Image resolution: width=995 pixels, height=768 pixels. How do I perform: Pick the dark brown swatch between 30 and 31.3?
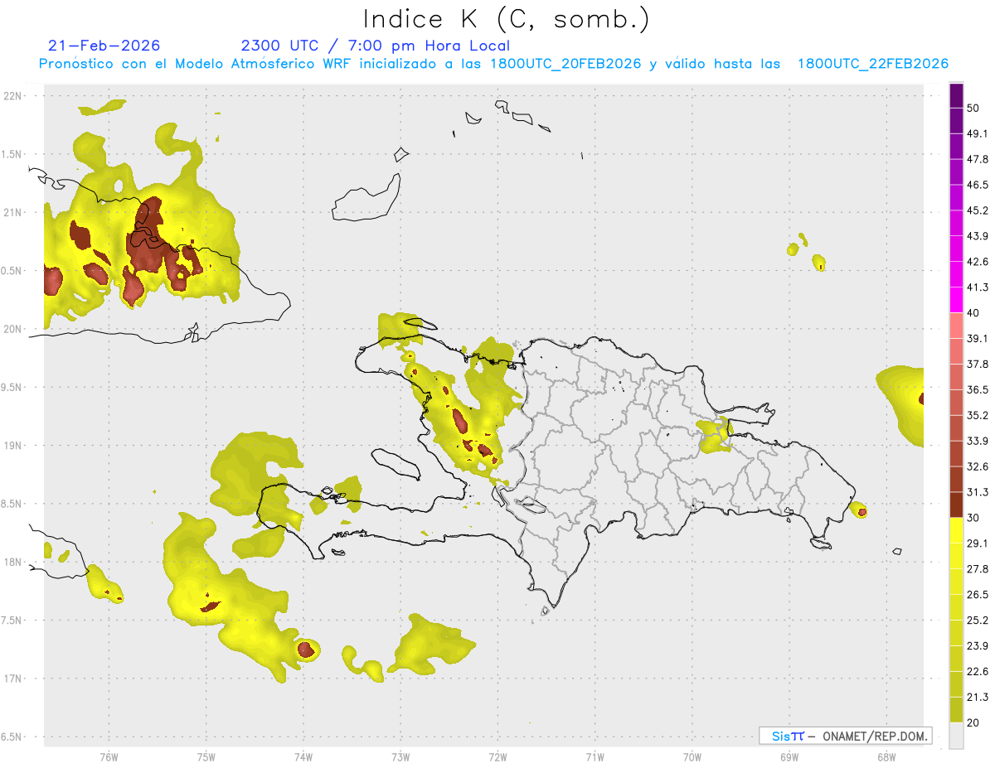tap(957, 505)
